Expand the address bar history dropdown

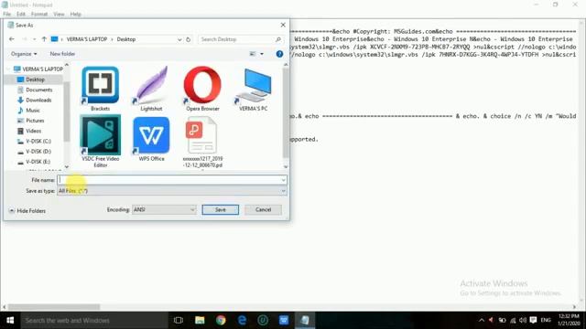pos(179,39)
